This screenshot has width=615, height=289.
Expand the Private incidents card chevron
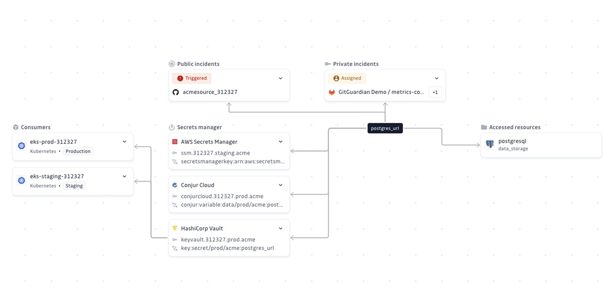[x=437, y=79]
